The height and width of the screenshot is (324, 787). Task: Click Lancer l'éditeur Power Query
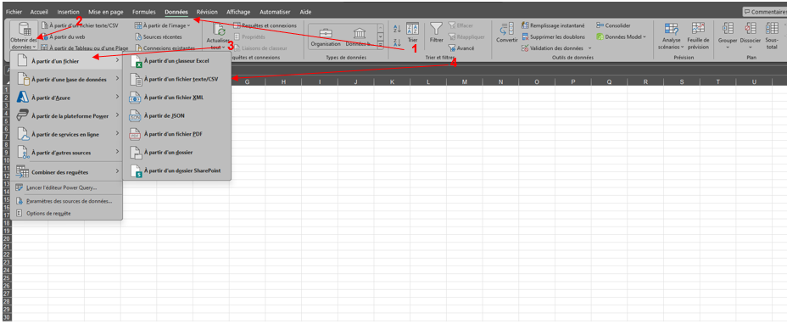pos(66,188)
